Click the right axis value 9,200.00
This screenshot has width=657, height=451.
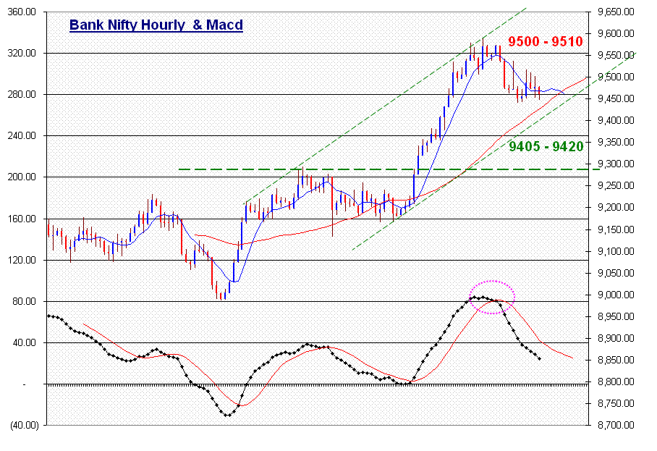[616, 208]
